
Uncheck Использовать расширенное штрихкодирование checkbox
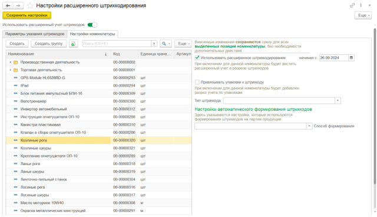197,58
